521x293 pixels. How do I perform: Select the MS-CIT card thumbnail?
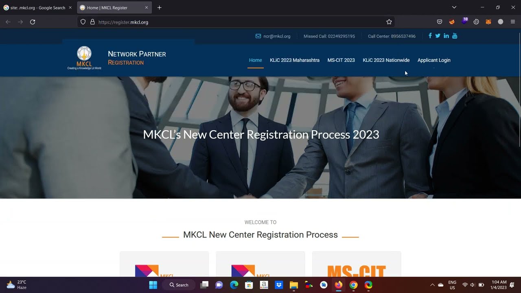(357, 264)
